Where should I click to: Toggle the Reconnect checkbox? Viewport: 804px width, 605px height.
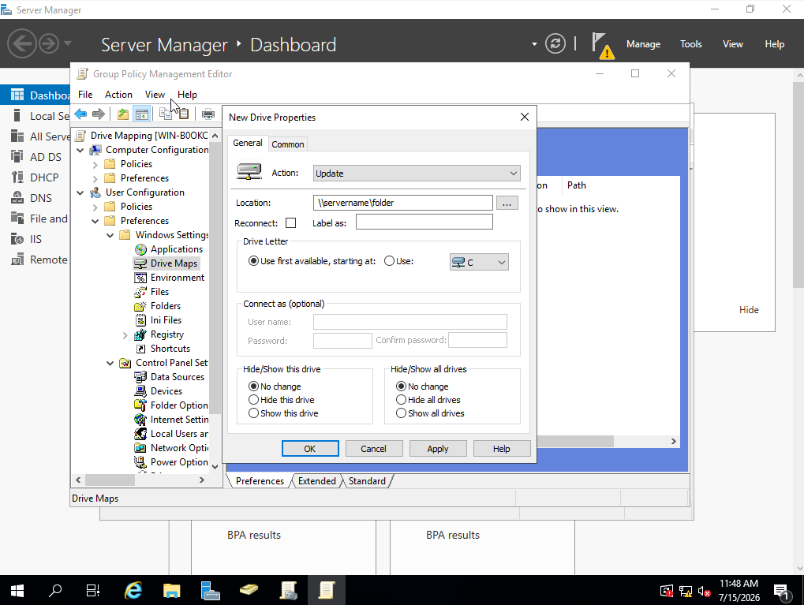(x=290, y=223)
